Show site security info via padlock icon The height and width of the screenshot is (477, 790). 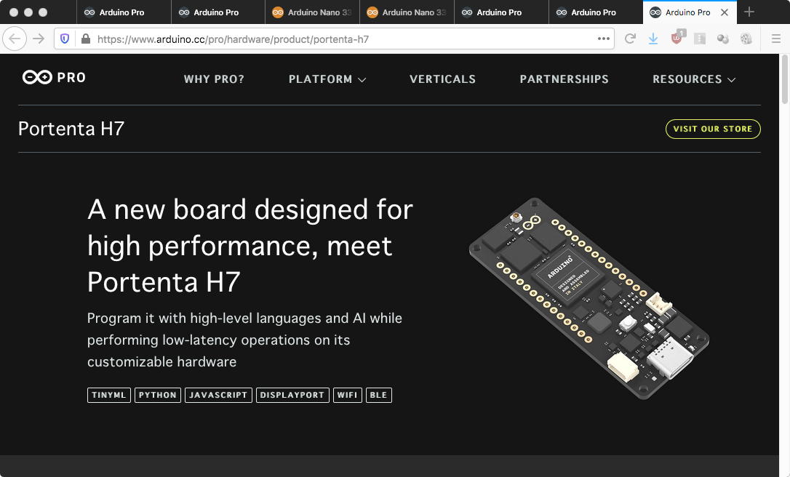(x=86, y=39)
